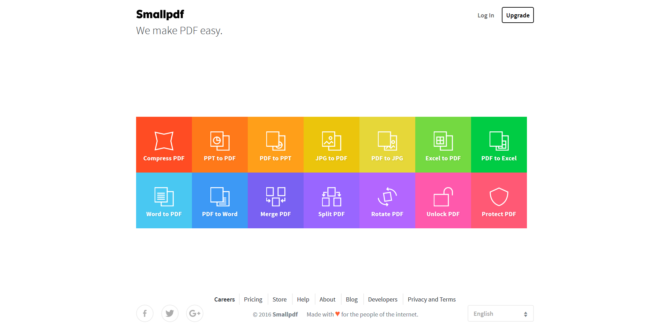The image size is (670, 328).
Task: Click the Log In link
Action: (x=486, y=15)
